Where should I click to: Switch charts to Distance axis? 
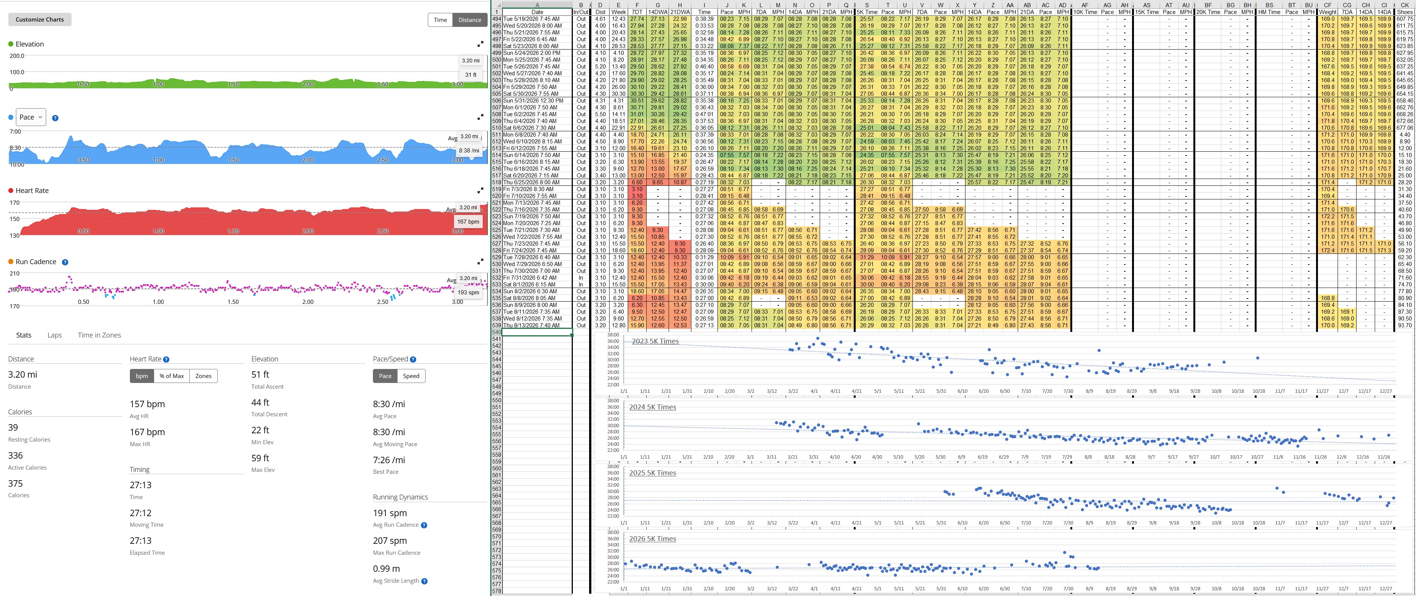pyautogui.click(x=470, y=20)
